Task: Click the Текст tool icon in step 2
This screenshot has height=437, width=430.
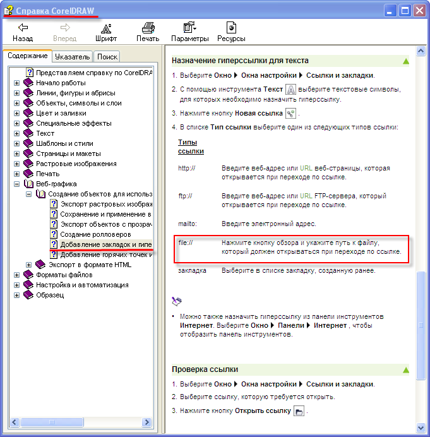Action: click(x=290, y=90)
